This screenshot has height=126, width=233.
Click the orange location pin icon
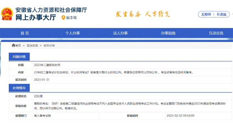63,17
